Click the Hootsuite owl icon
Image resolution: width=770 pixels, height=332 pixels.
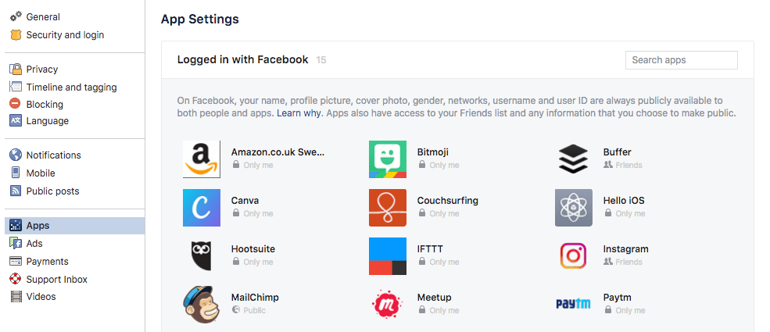click(202, 255)
